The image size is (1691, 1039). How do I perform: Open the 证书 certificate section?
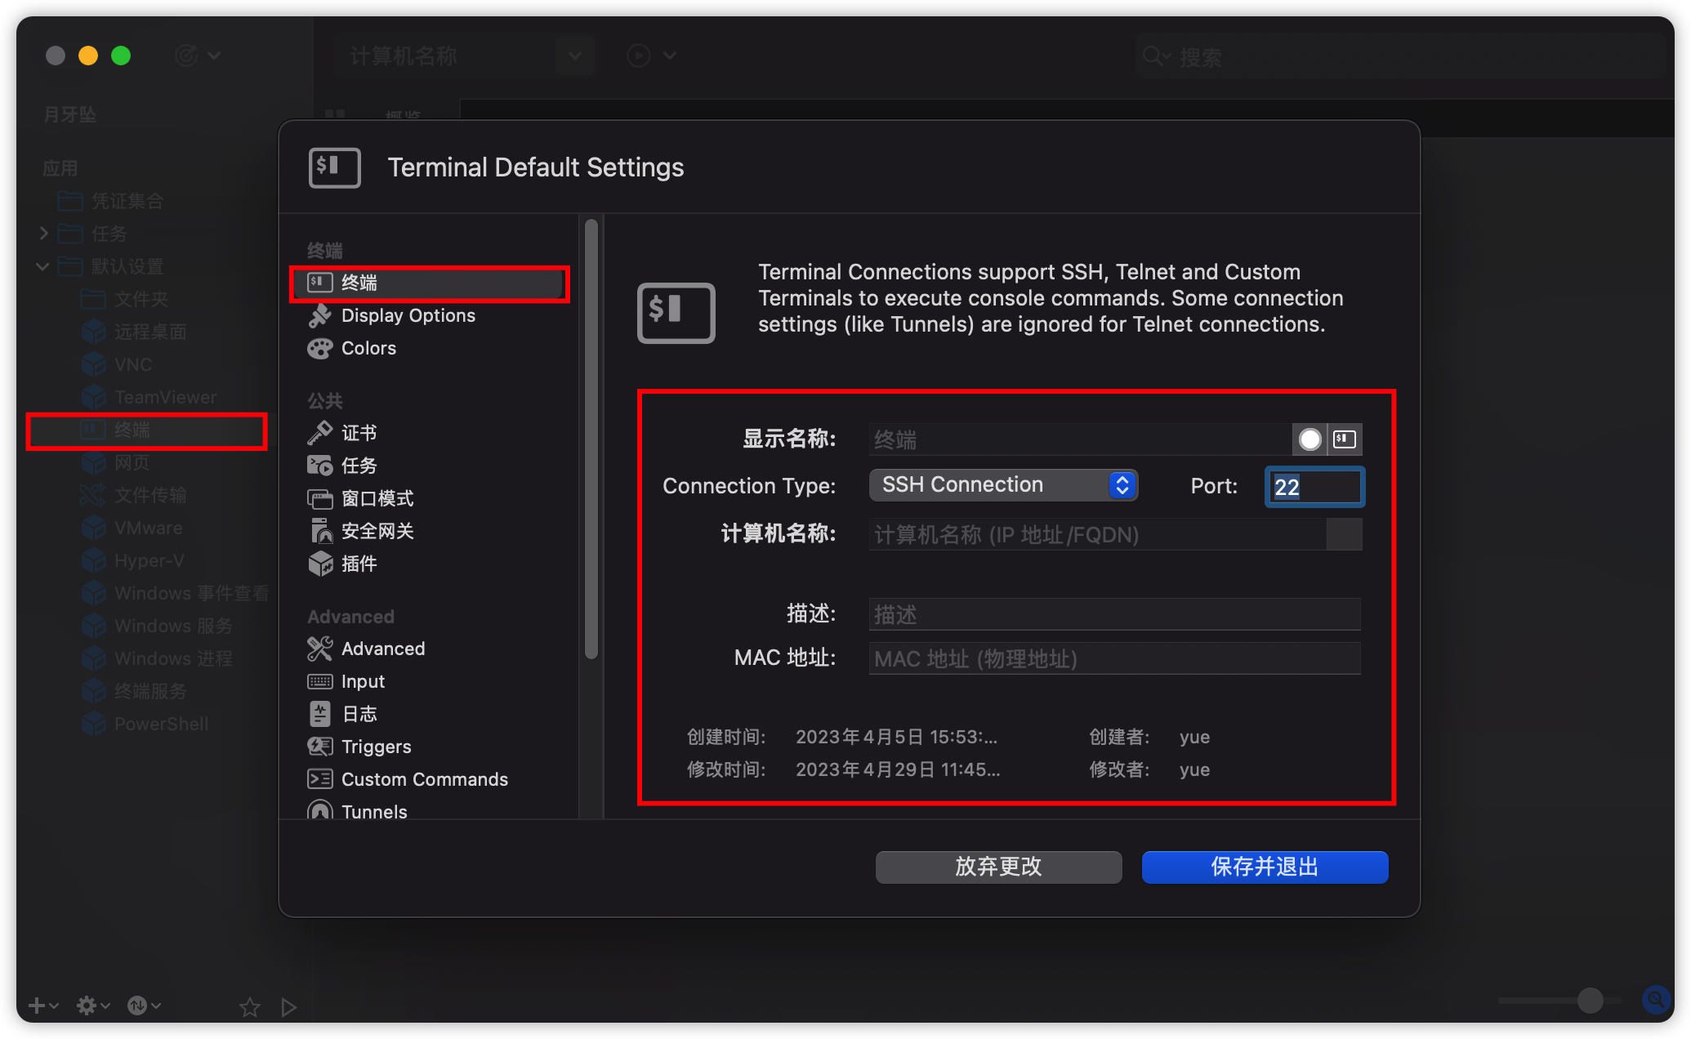(x=358, y=433)
